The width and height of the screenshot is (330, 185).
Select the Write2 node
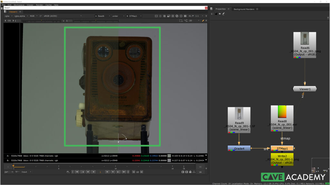(x=282, y=159)
